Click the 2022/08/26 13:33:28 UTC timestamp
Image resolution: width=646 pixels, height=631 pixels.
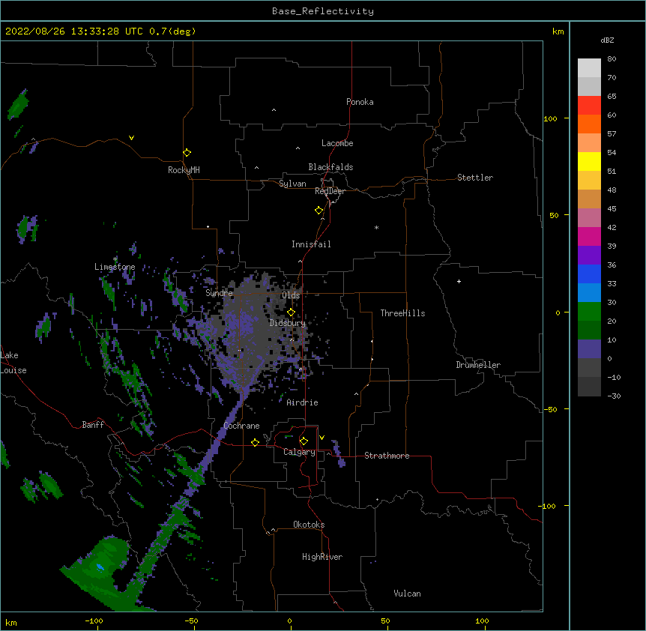coord(100,31)
